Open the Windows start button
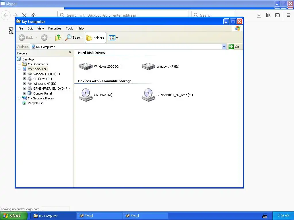This screenshot has height=220, width=294. pyautogui.click(x=14, y=216)
